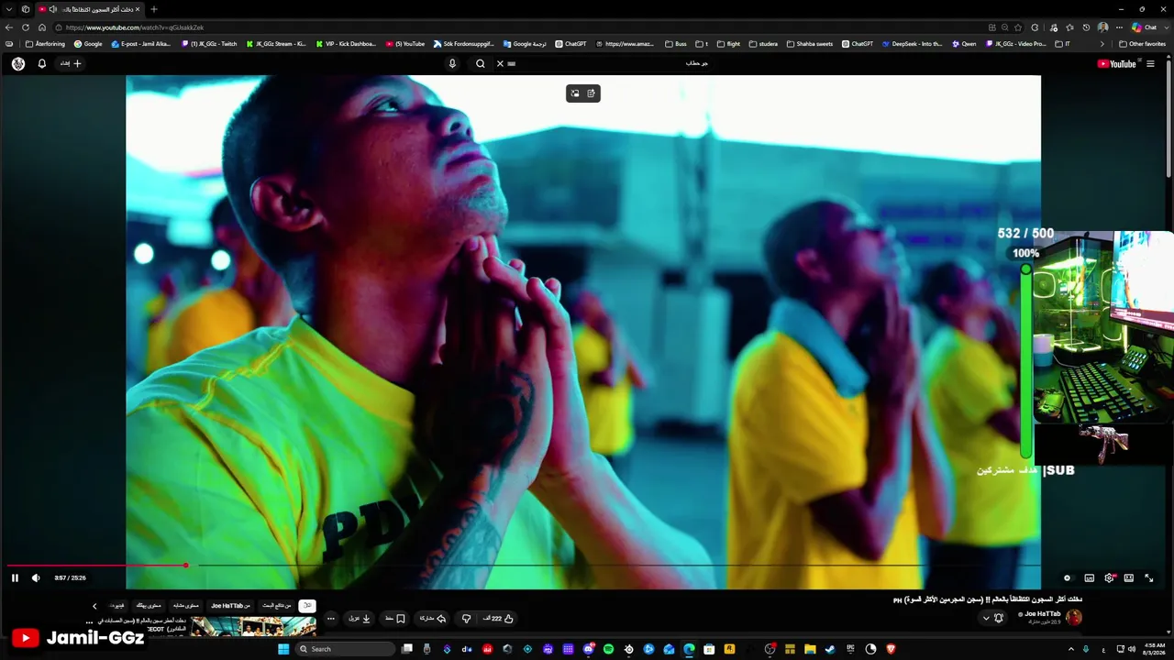
Task: Save the video to a playlist
Action: (x=396, y=619)
